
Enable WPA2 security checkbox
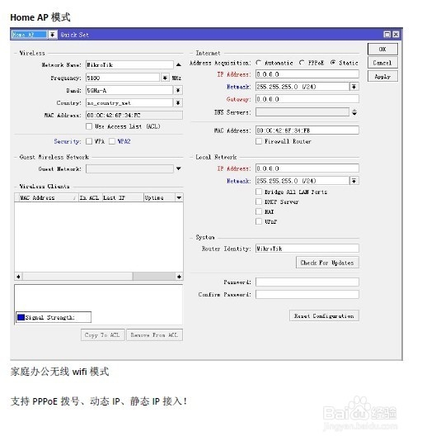pyautogui.click(x=112, y=141)
